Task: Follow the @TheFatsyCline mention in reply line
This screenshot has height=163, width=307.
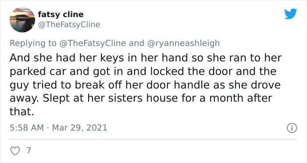Action: coord(93,43)
